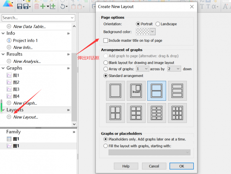Image resolution: width=231 pixels, height=174 pixels.
Task: Click New Analysis... link
Action: coord(27,61)
